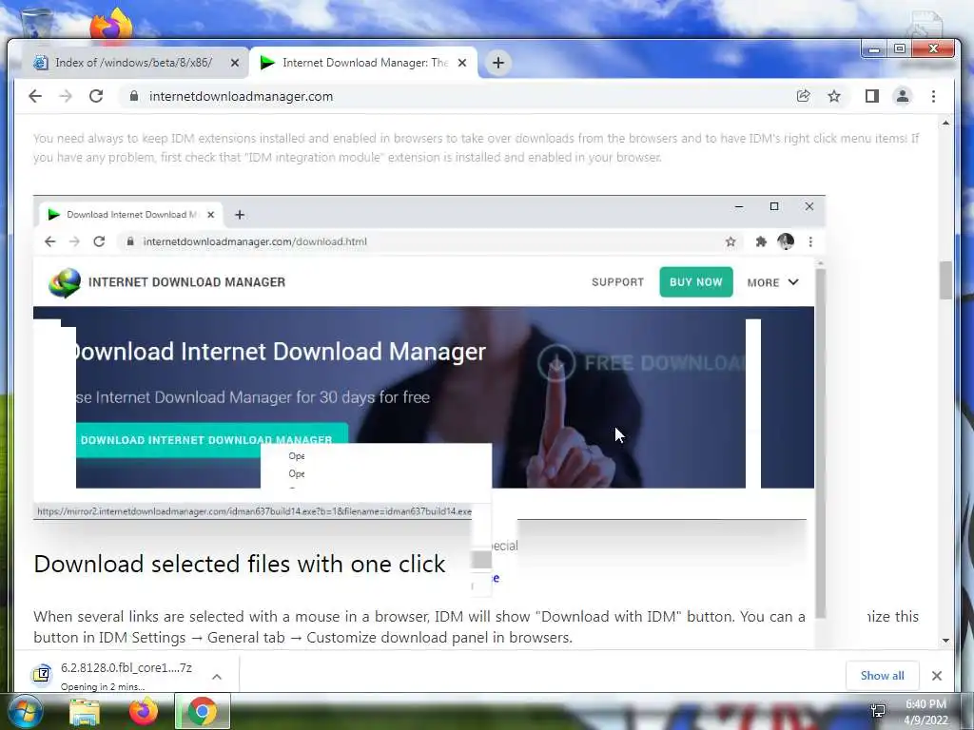Click the network tray icon

point(878,710)
